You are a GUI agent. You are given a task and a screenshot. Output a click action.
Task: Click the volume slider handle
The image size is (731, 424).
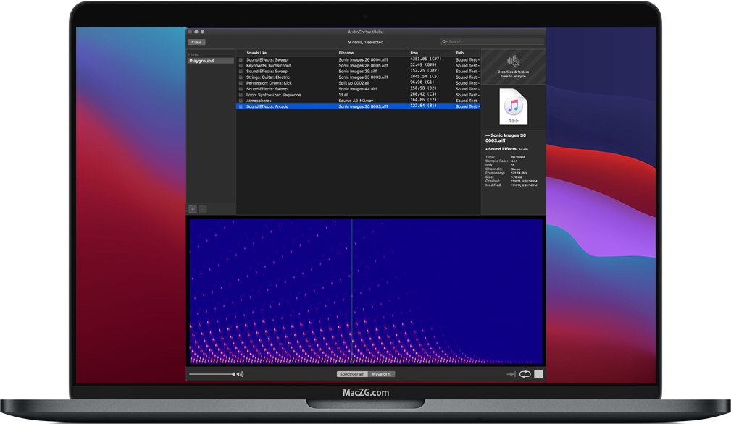(x=233, y=373)
